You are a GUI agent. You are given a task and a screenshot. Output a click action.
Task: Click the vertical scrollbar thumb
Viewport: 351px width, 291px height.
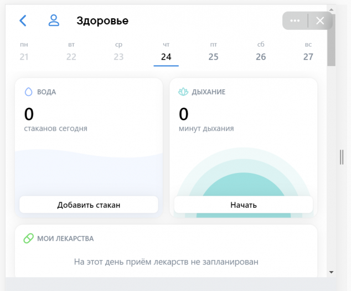coord(331,40)
